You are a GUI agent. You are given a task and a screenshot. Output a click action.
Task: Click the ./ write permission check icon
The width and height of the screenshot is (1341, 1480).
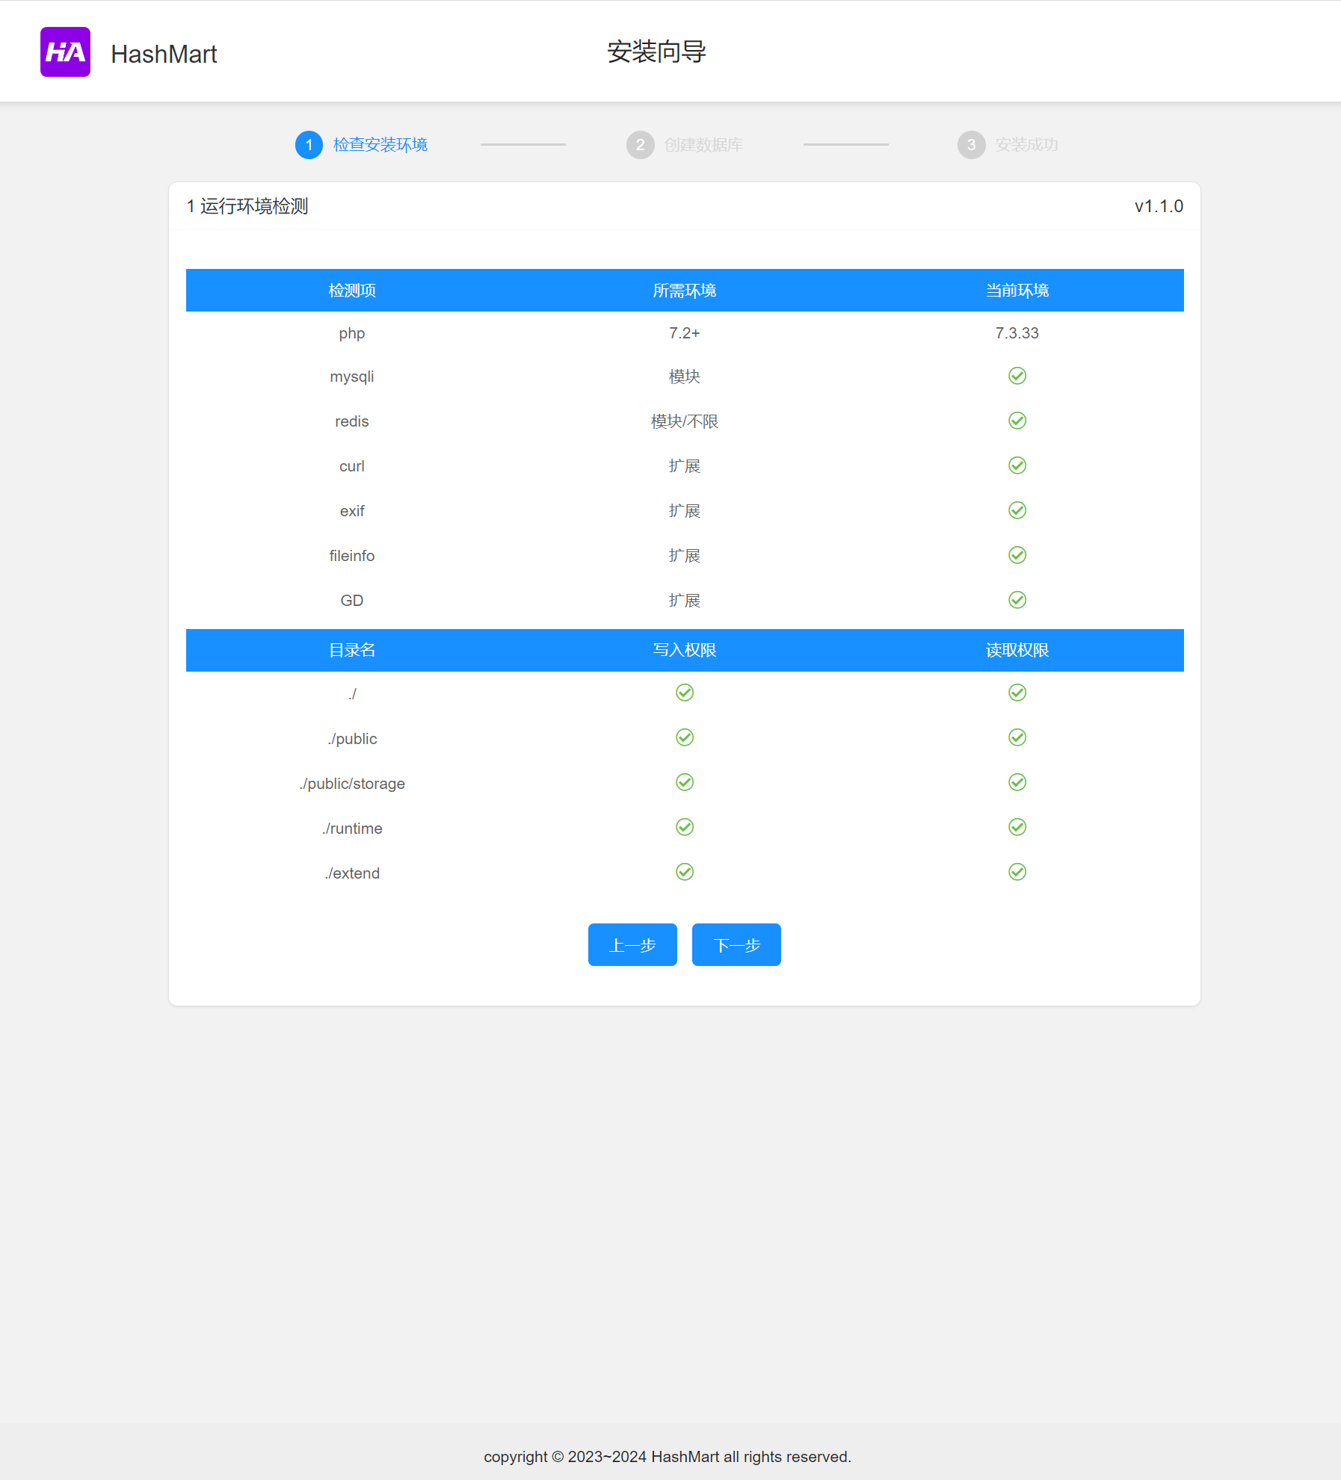coord(685,693)
